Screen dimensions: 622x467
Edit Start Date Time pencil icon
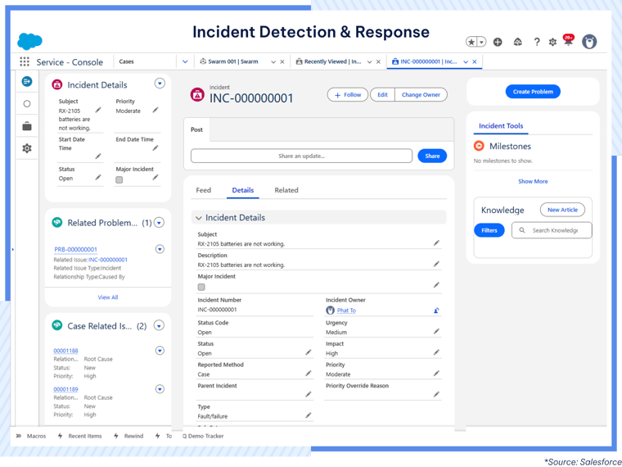pos(98,156)
